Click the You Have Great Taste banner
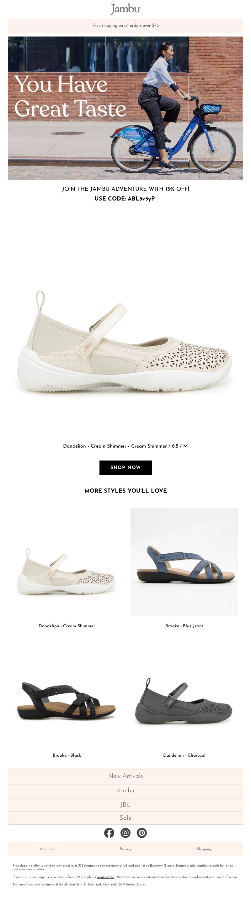This screenshot has height=899, width=251. [x=125, y=108]
